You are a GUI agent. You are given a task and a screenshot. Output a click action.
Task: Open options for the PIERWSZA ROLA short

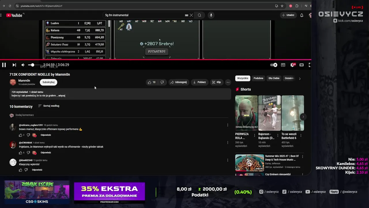[x=255, y=135]
